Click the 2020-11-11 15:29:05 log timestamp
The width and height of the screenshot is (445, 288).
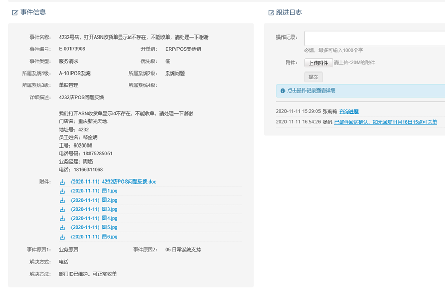[298, 111]
